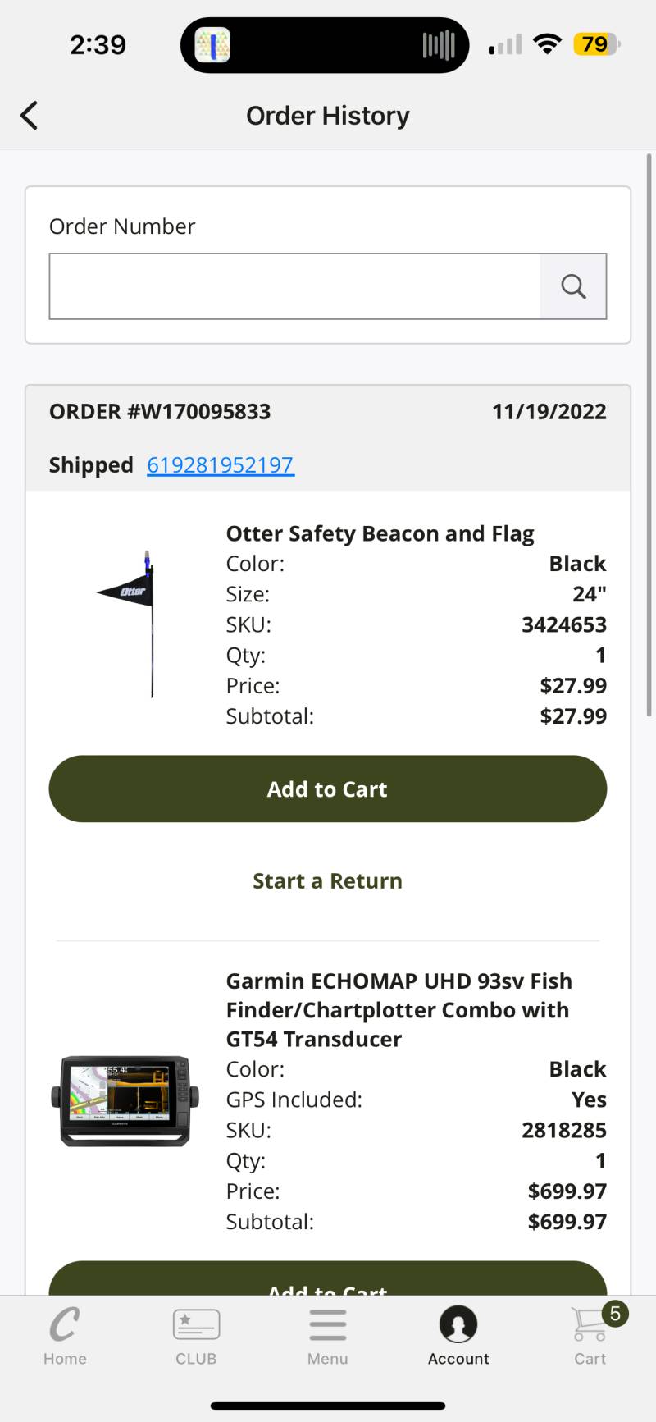Open the CLUB card icon
This screenshot has width=656, height=1422.
[x=196, y=1324]
